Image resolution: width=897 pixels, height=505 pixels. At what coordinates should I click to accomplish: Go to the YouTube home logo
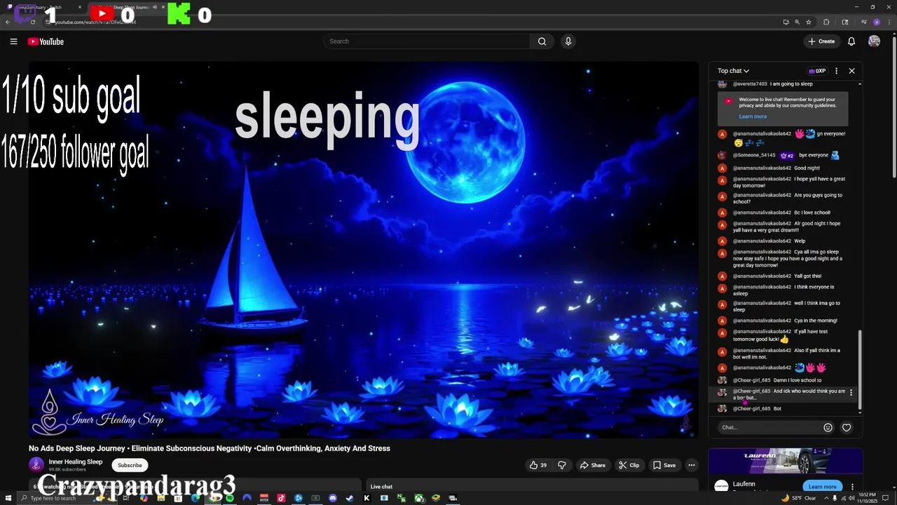point(46,41)
